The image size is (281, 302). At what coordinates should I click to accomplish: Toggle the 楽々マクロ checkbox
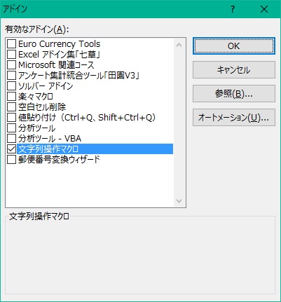(x=11, y=97)
